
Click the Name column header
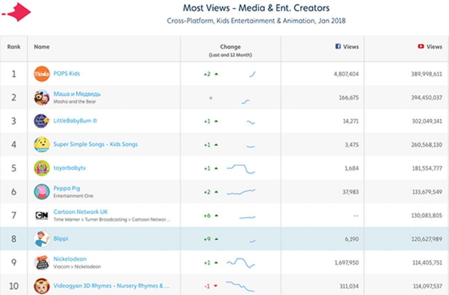(42, 47)
